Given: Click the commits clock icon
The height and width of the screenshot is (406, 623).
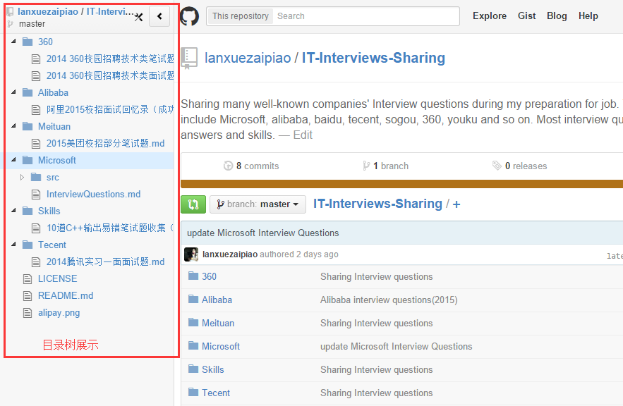Looking at the screenshot, I should [x=228, y=166].
